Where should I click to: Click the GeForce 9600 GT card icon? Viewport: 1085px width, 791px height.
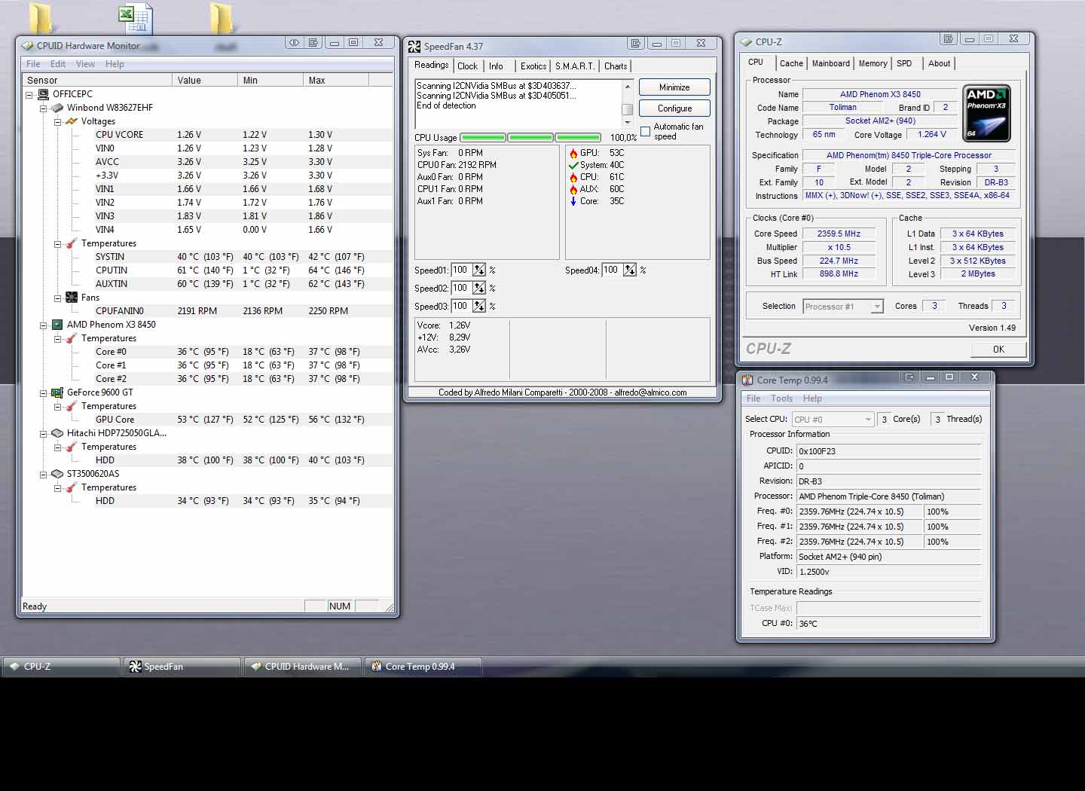tap(57, 392)
